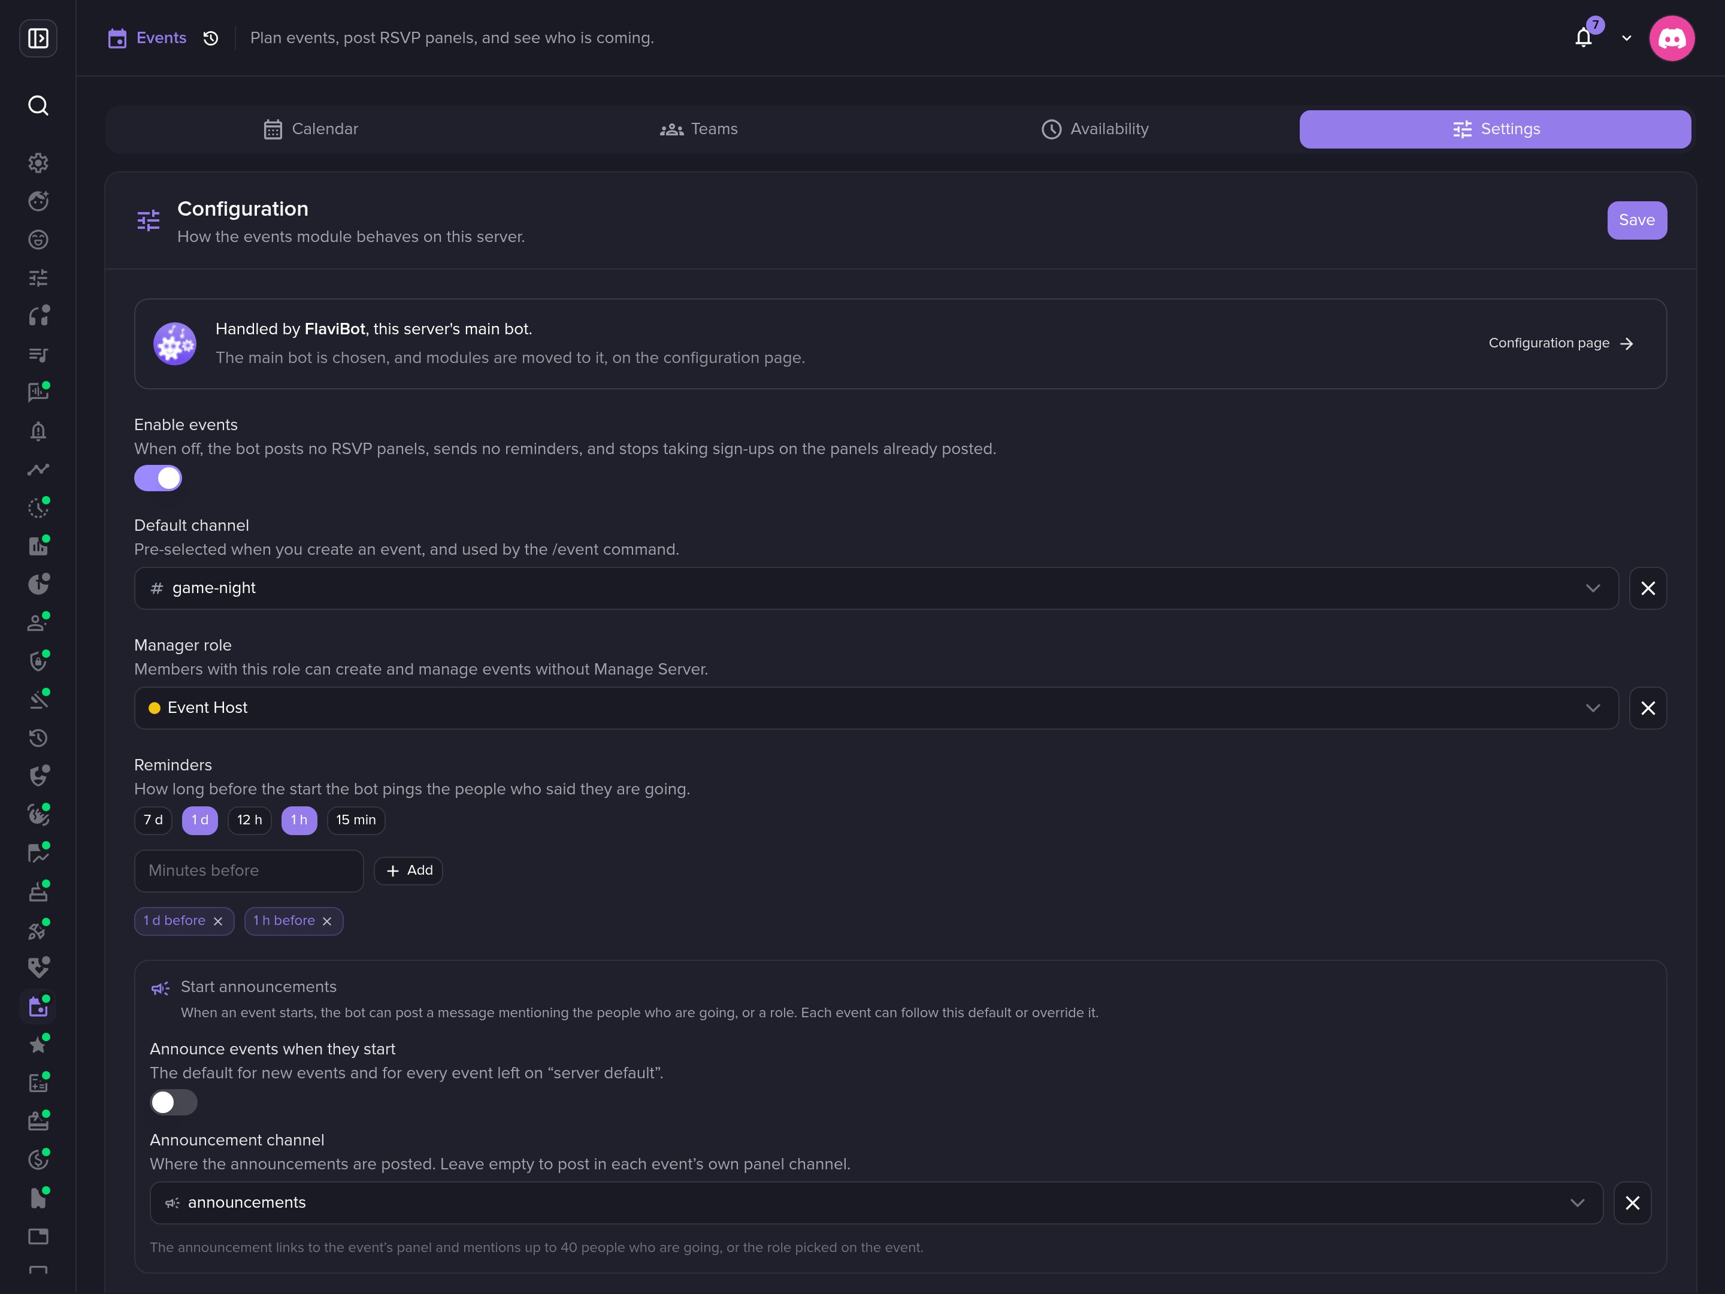This screenshot has width=1725, height=1294.
Task: Open the music queue sidebar icon
Action: [x=38, y=355]
